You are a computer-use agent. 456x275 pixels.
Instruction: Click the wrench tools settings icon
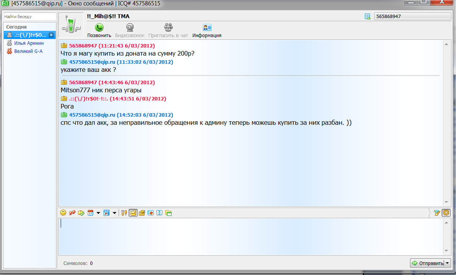(124, 213)
